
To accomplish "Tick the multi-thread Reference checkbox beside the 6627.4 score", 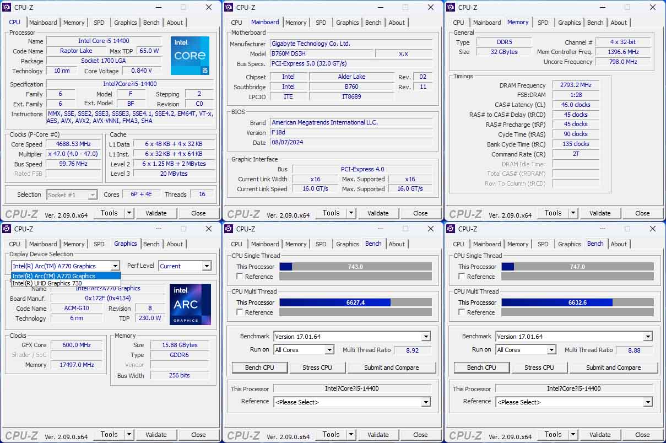I will [240, 312].
